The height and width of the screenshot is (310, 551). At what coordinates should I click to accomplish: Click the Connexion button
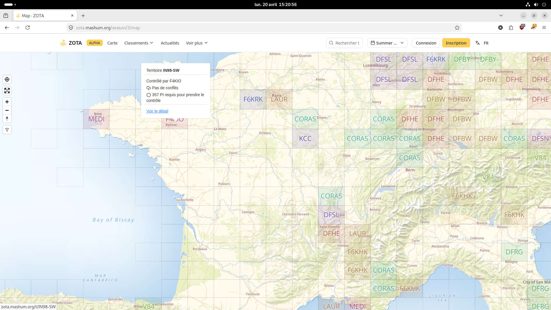point(426,43)
